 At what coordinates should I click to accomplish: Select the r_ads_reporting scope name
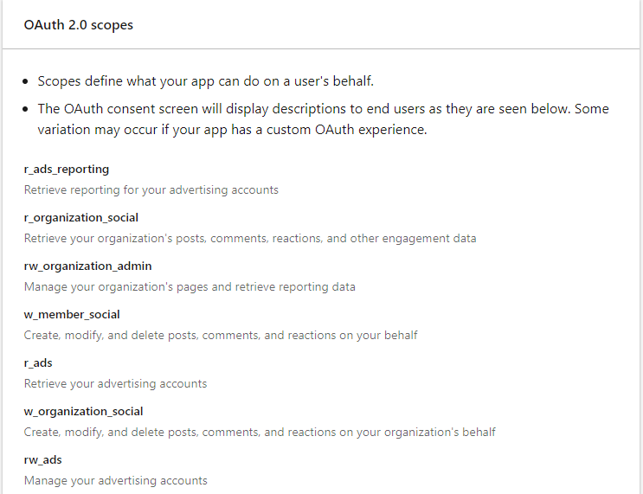(67, 170)
